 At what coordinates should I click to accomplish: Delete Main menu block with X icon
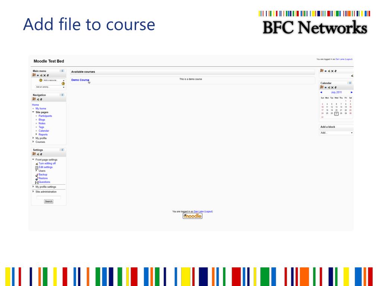click(45, 75)
